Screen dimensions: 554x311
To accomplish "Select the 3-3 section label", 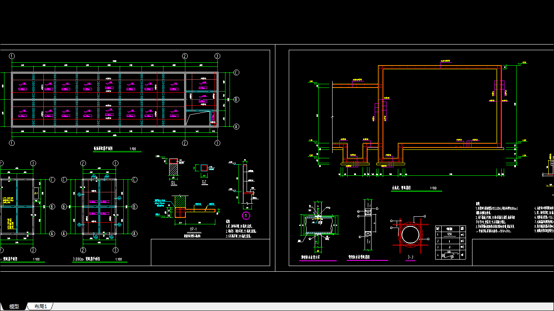I will [410, 257].
